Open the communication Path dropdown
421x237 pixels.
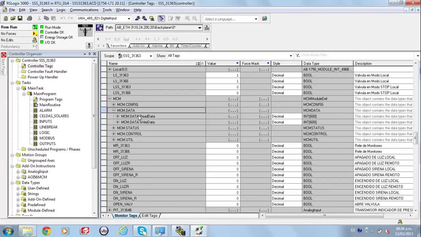pos(200,28)
